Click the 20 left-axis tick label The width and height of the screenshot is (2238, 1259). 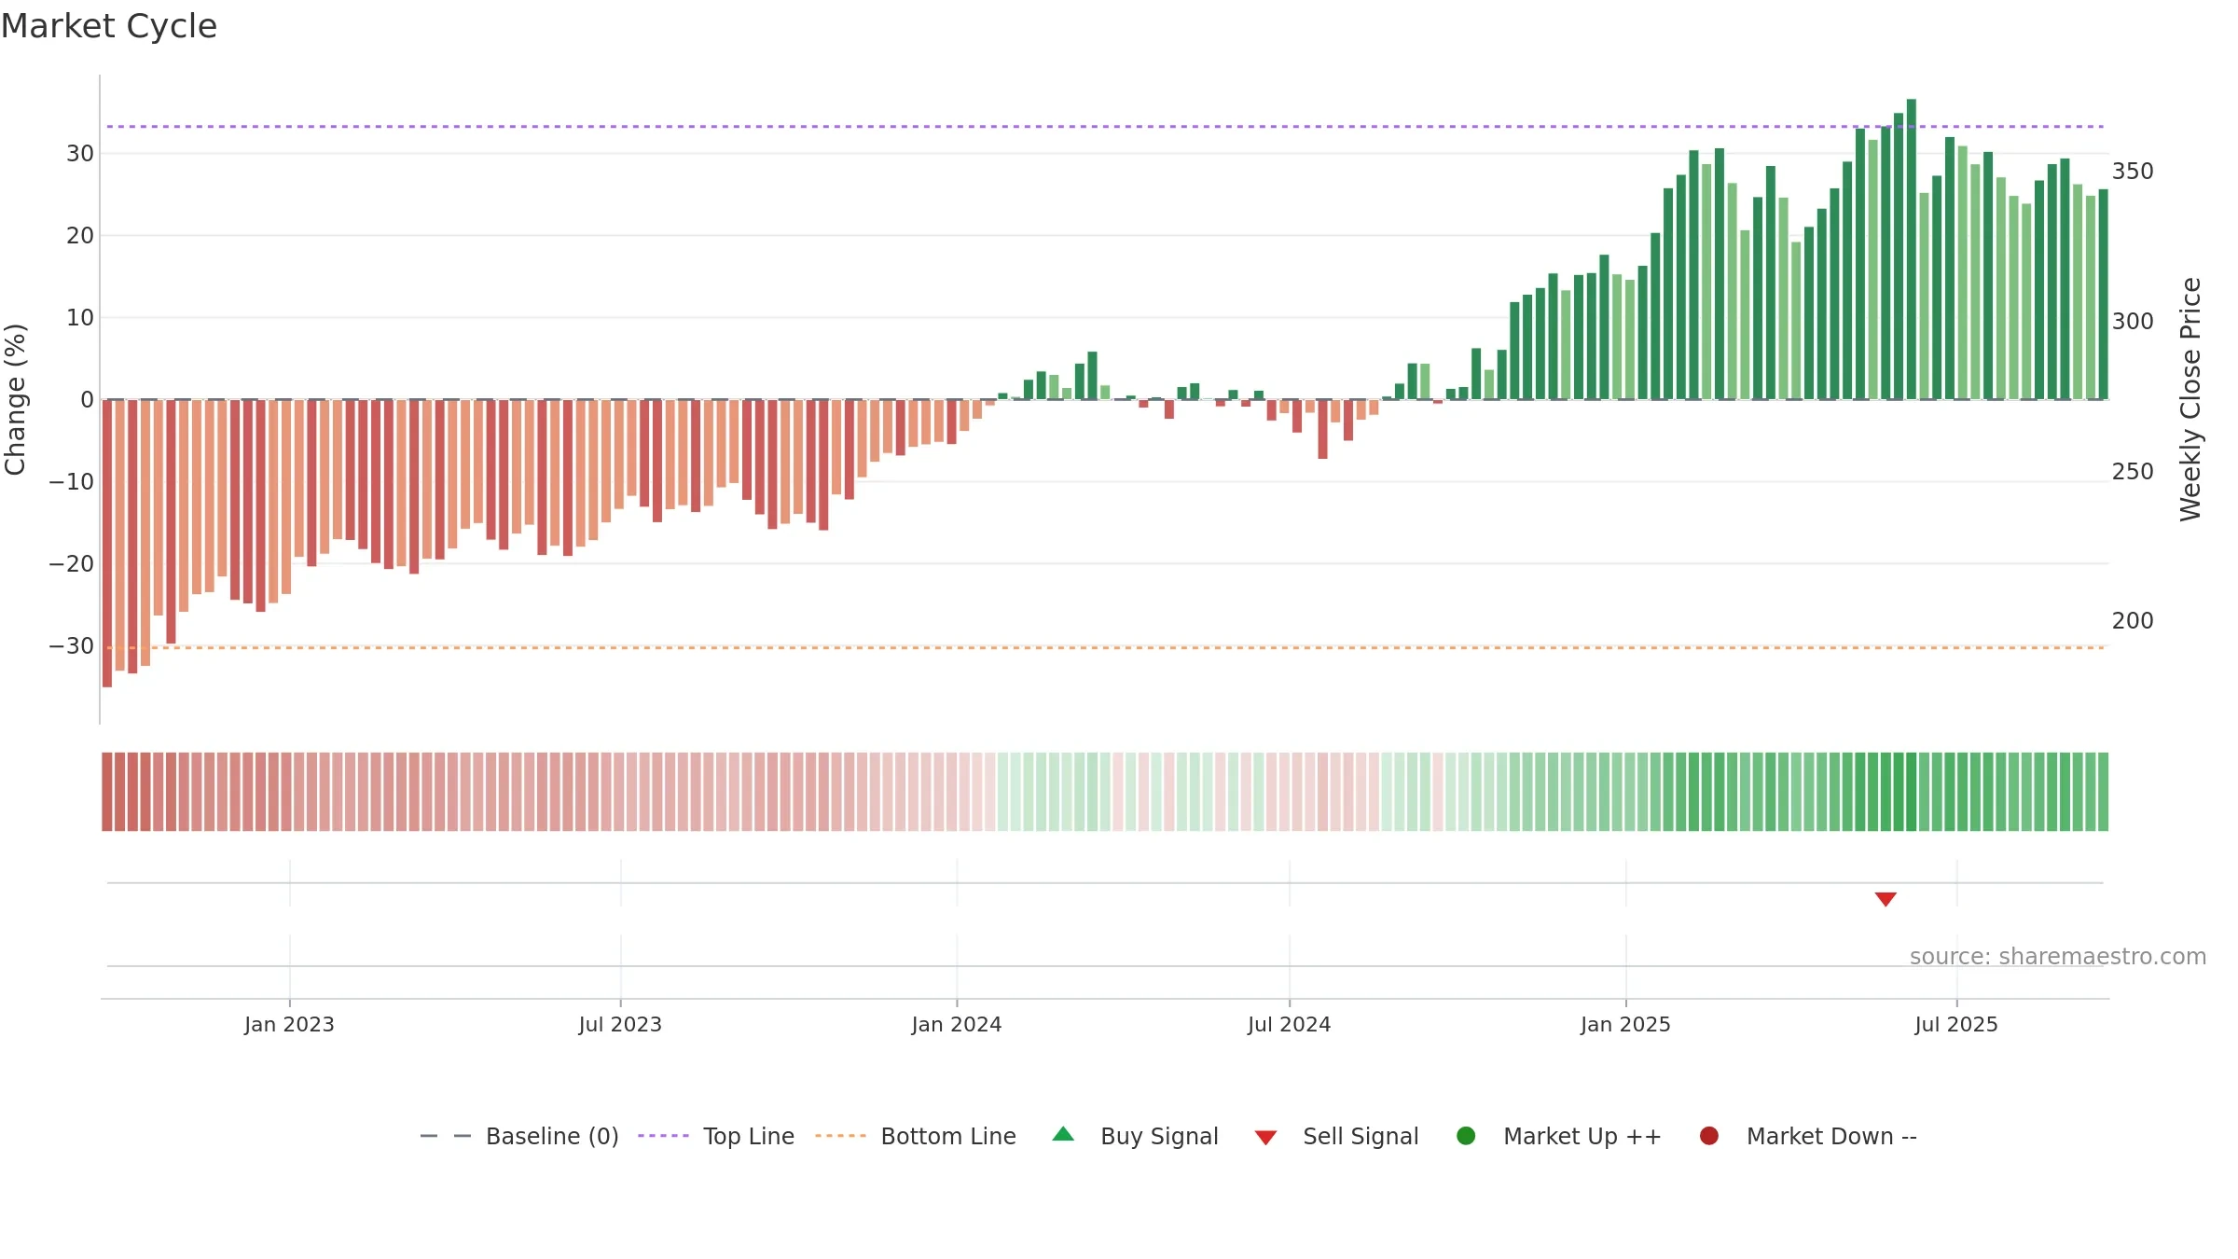coord(80,236)
